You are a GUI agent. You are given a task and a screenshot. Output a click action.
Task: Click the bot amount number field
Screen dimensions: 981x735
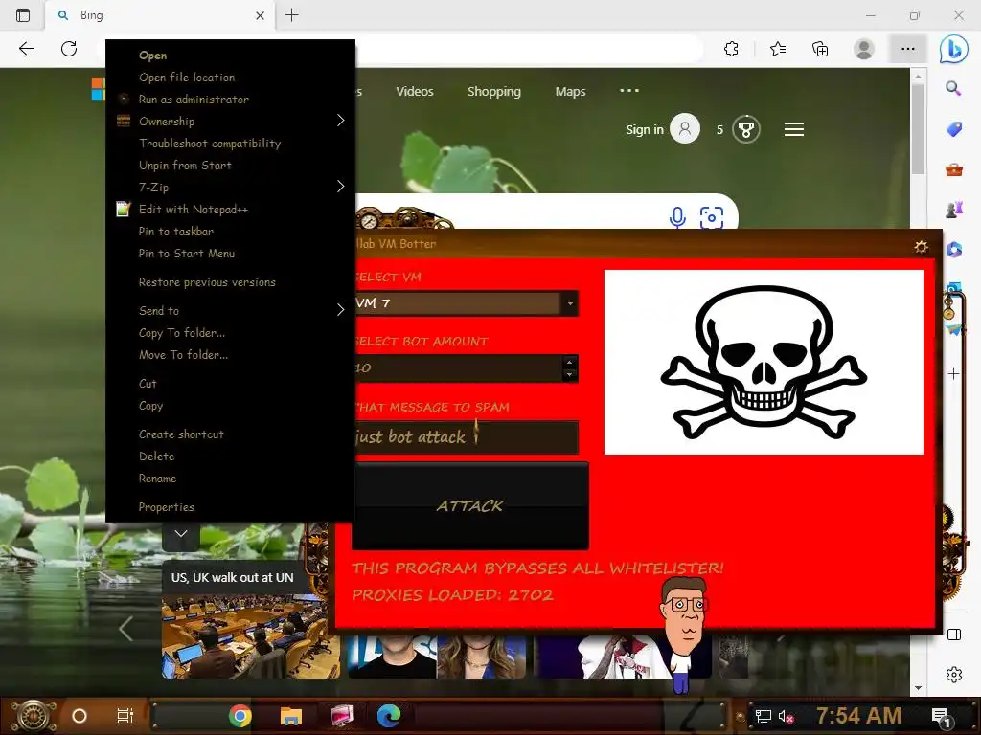pos(457,368)
